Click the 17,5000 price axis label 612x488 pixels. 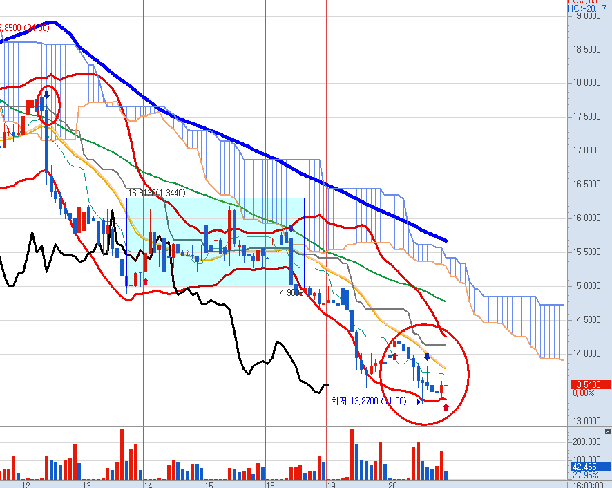tap(586, 116)
